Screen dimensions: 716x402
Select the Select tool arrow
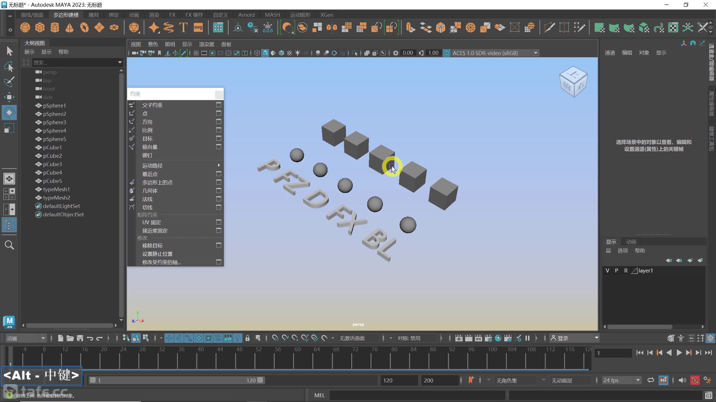click(x=9, y=51)
